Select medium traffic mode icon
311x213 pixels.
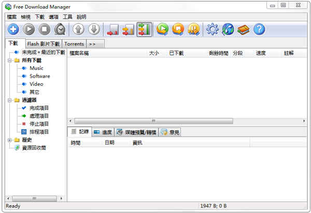tap(129, 29)
